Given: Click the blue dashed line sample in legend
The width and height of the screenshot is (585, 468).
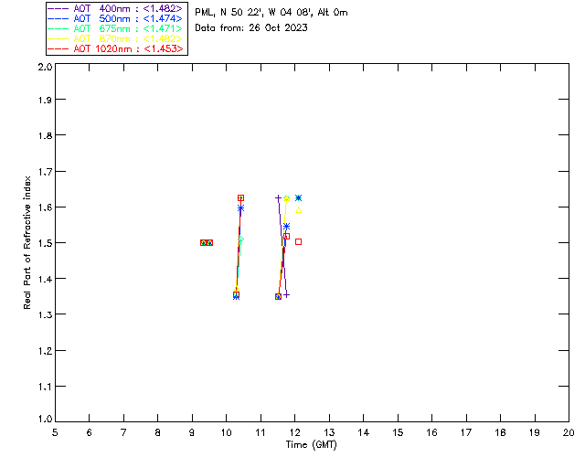Looking at the screenshot, I should pos(58,18).
